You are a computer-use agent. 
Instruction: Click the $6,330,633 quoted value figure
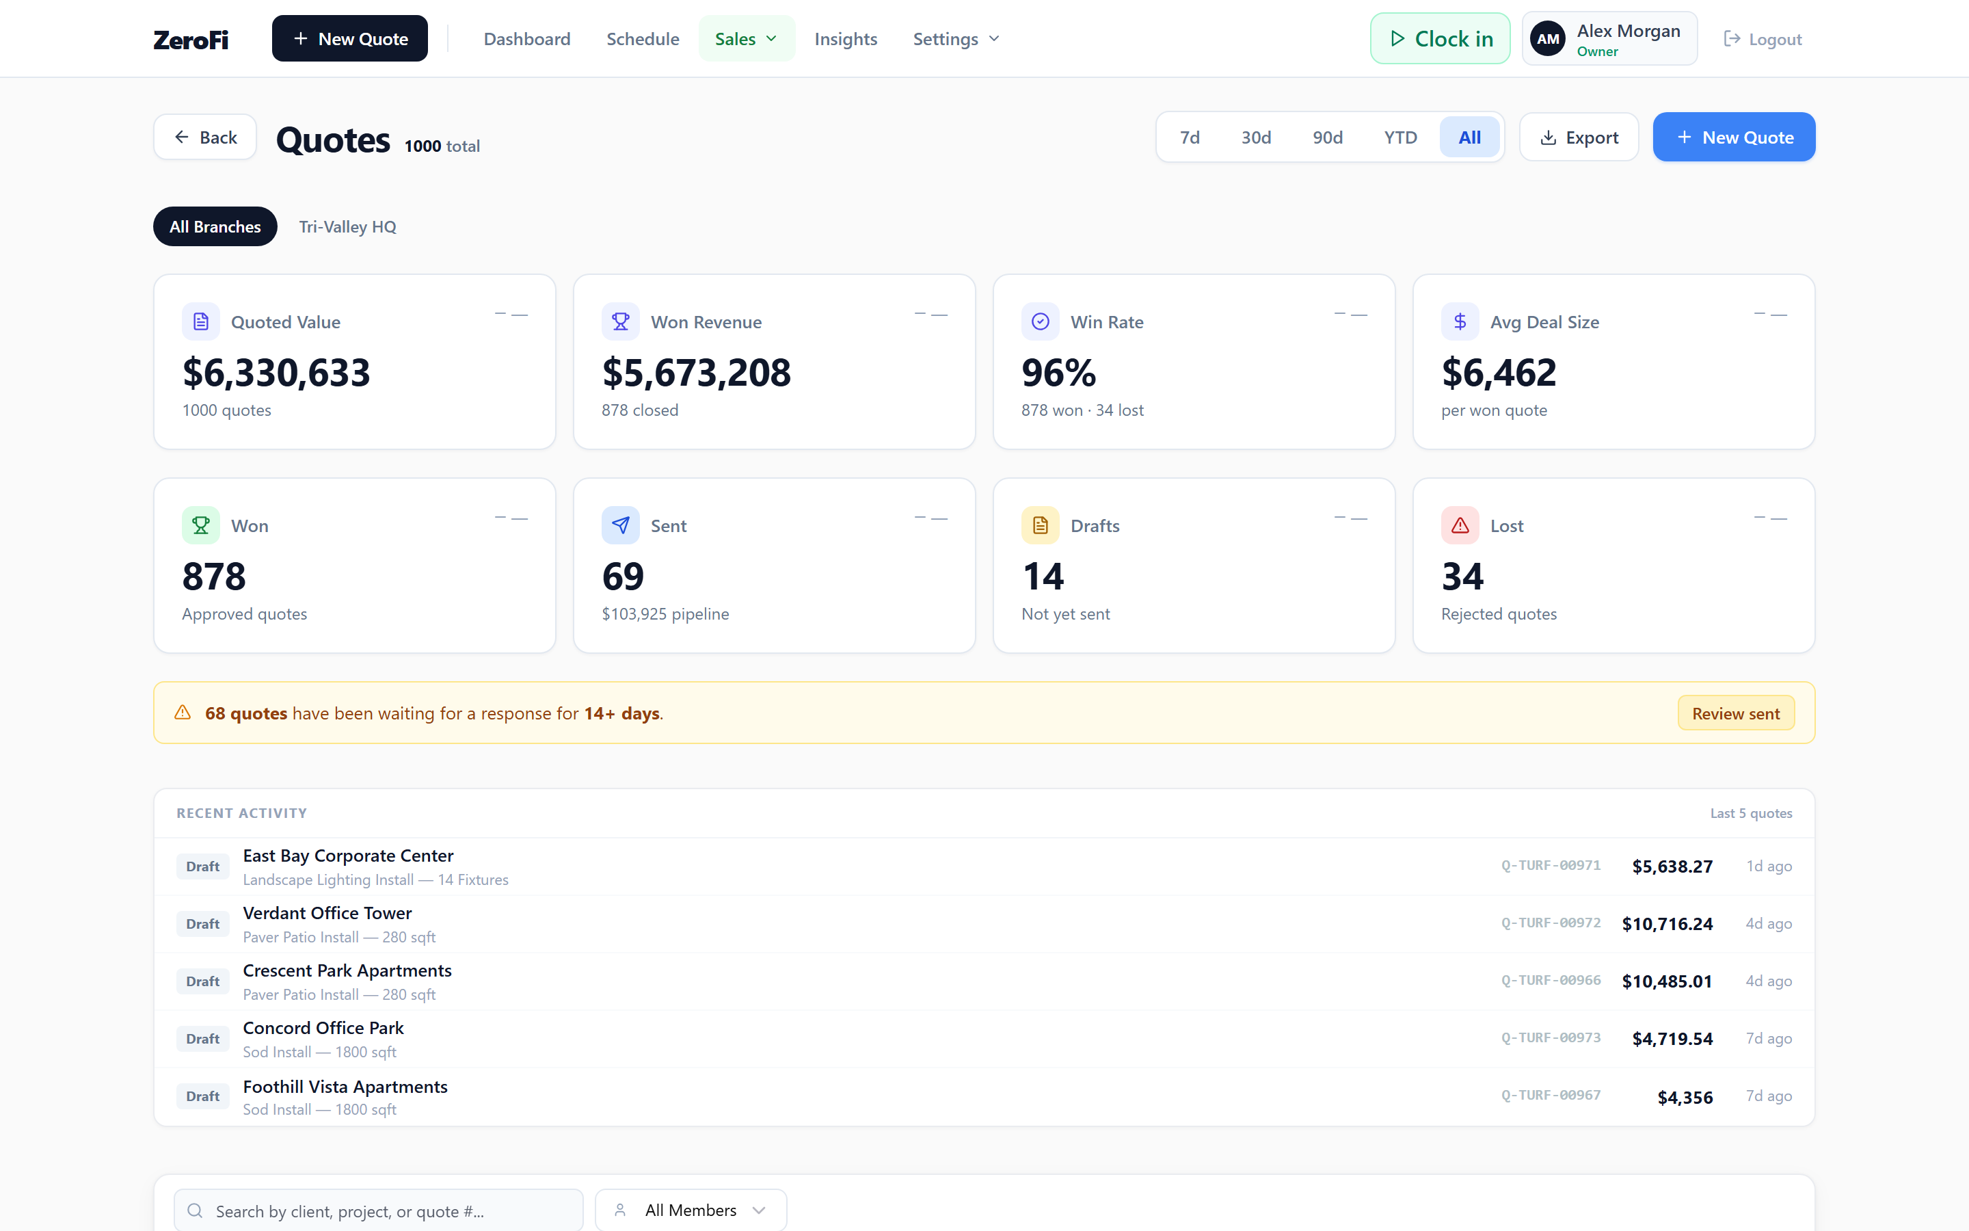277,372
